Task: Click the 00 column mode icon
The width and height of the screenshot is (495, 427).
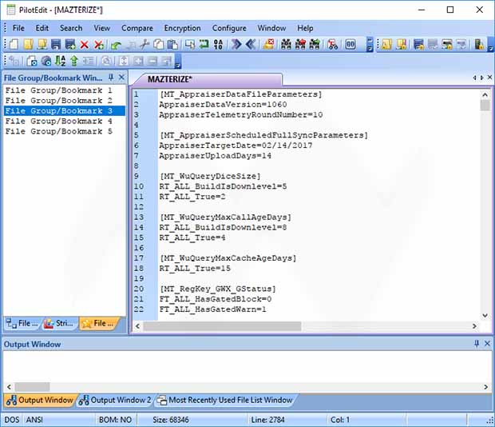Action: click(x=350, y=44)
